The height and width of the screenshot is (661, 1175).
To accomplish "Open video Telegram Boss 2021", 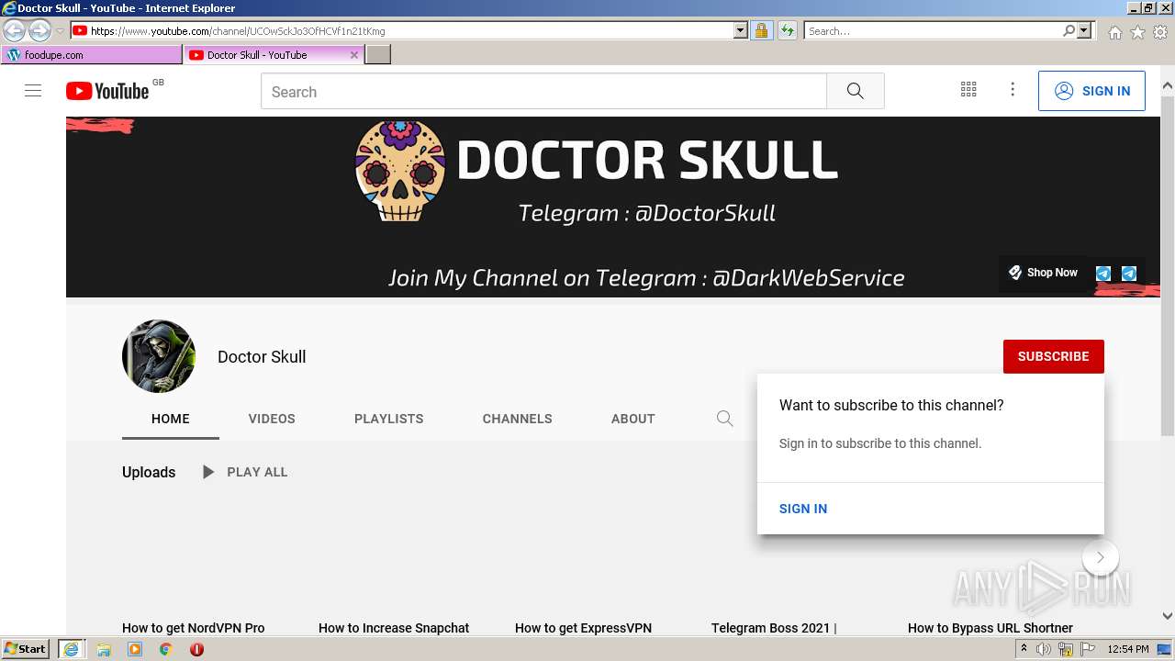I will point(774,628).
